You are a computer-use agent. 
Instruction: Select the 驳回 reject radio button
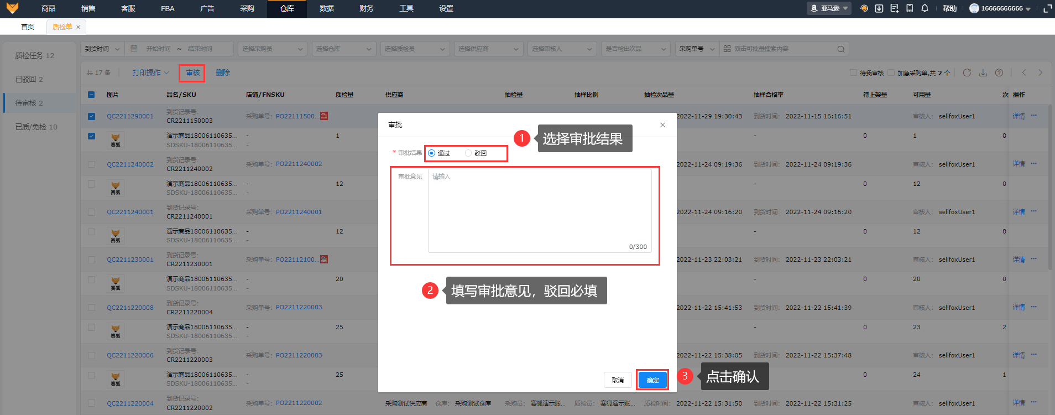tap(468, 153)
